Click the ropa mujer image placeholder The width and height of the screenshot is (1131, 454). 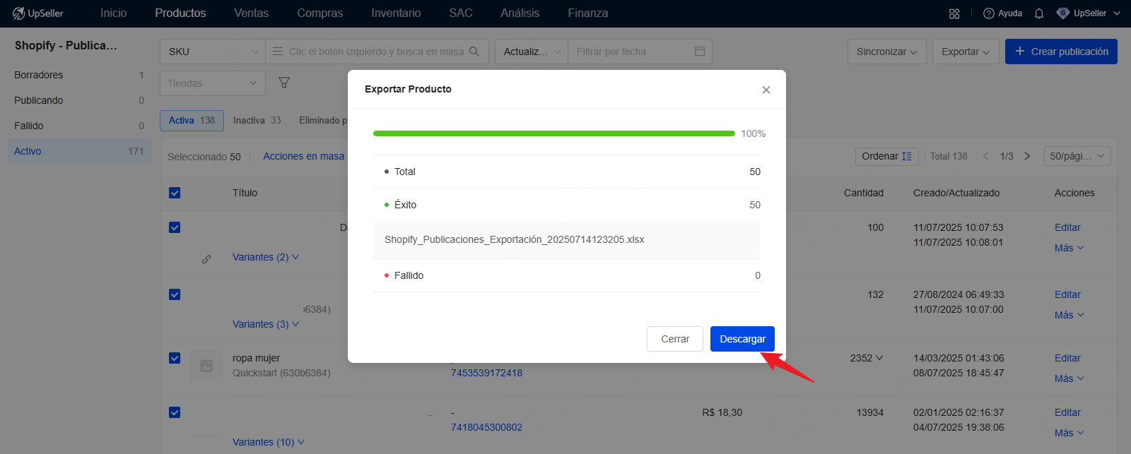pyautogui.click(x=206, y=366)
